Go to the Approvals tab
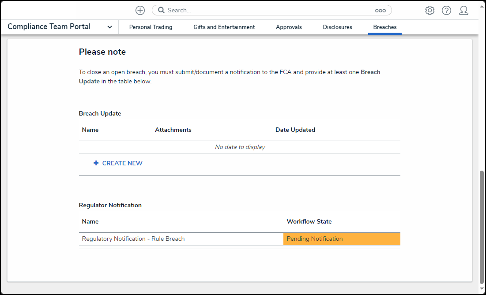This screenshot has height=295, width=486. tap(289, 27)
